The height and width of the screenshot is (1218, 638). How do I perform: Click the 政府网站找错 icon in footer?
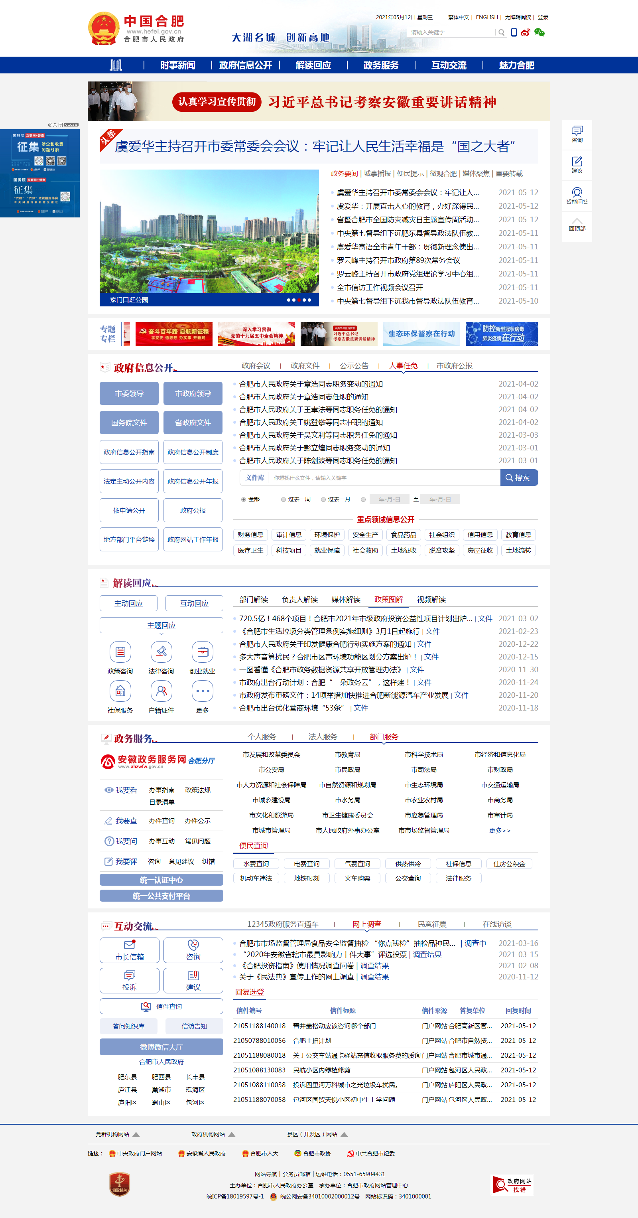tap(513, 1185)
